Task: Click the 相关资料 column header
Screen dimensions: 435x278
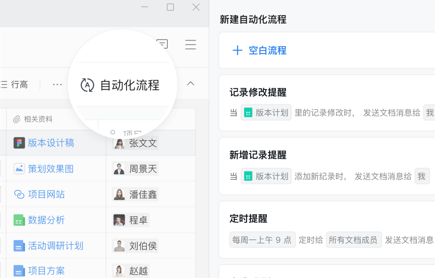Action: tap(38, 119)
